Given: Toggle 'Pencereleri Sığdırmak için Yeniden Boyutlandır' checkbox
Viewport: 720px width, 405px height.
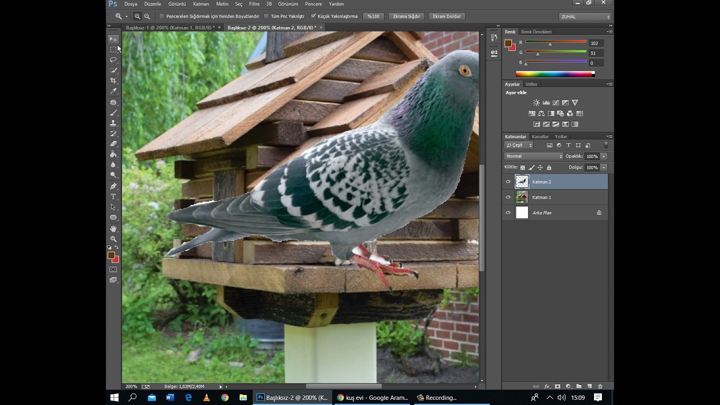Looking at the screenshot, I should [162, 16].
